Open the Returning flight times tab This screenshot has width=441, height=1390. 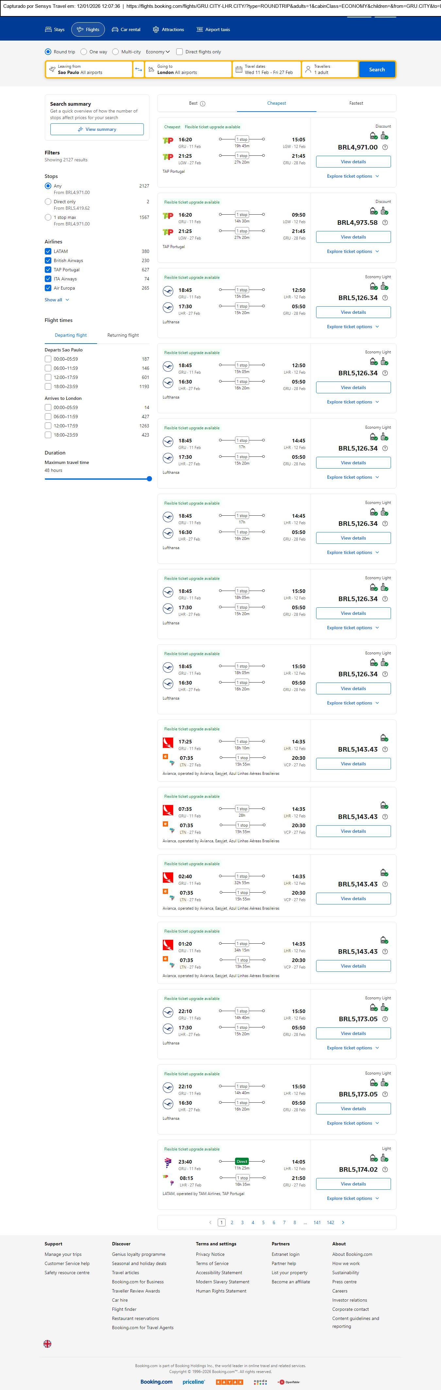(x=123, y=335)
